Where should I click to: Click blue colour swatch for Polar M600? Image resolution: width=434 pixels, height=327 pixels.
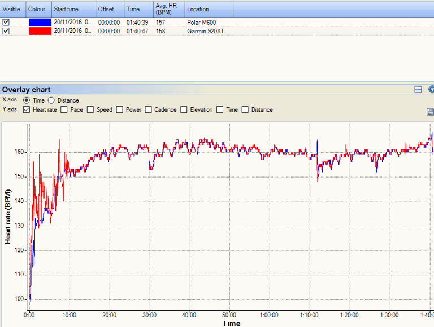pyautogui.click(x=40, y=22)
